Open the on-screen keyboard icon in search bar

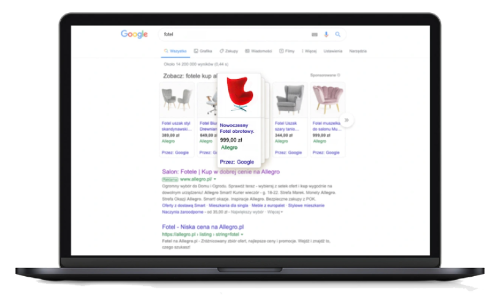pyautogui.click(x=314, y=35)
